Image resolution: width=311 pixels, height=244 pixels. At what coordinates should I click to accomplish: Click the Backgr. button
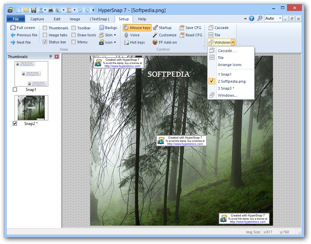(x=108, y=28)
